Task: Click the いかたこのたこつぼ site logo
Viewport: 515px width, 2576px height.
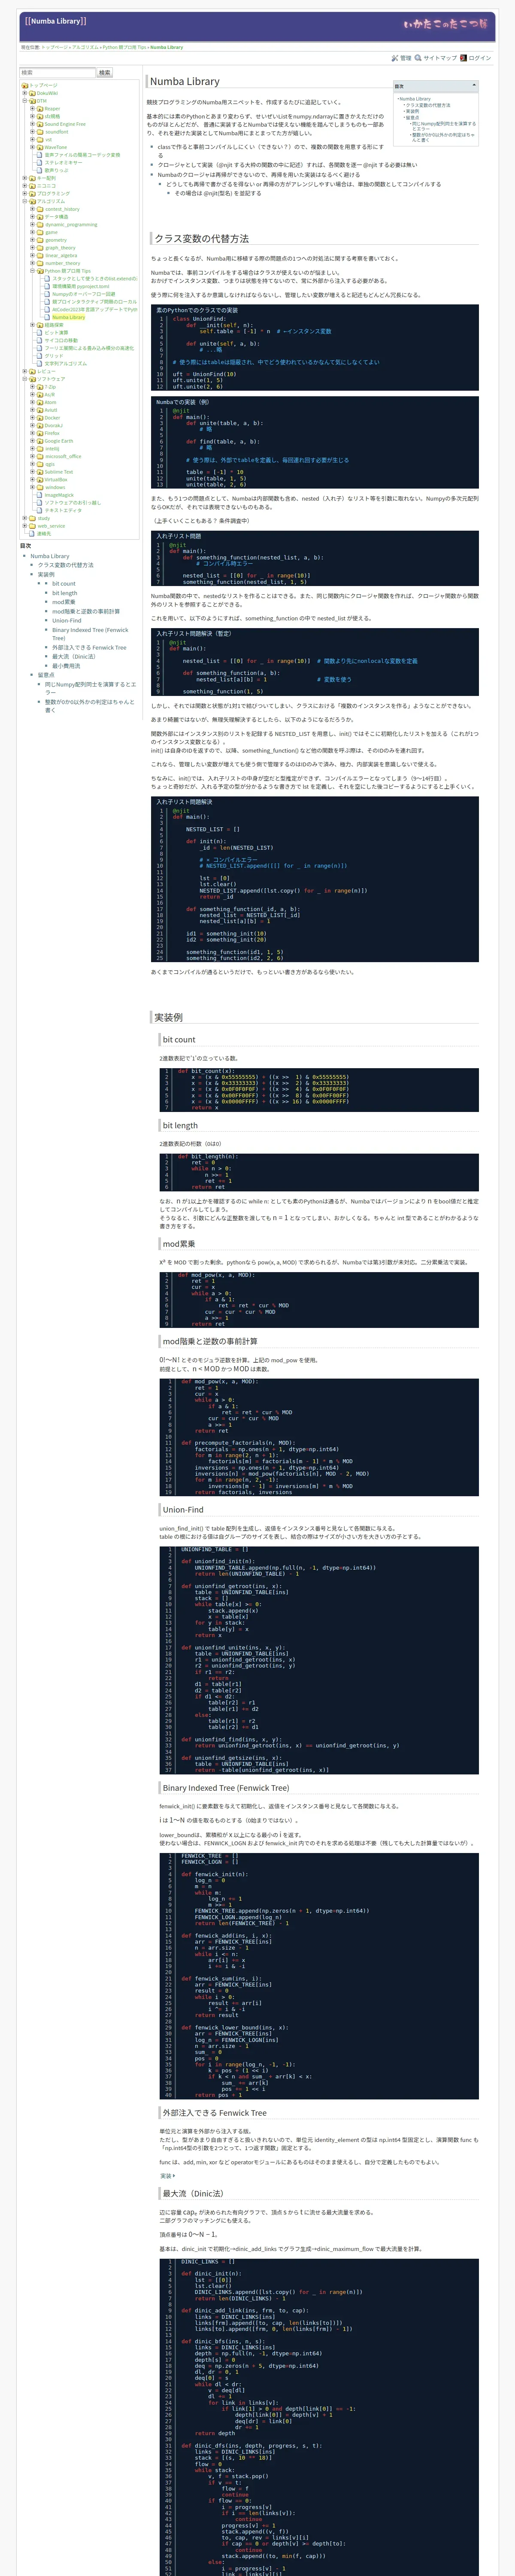Action: coord(446,23)
